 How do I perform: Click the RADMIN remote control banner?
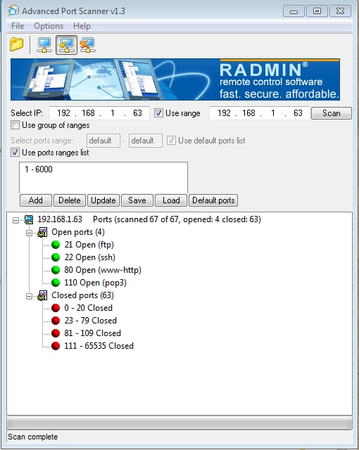click(175, 79)
